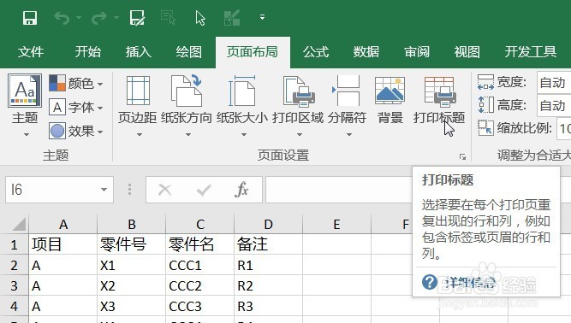Select row 1 header
Viewport: 571px width, 323px height.
[15, 244]
